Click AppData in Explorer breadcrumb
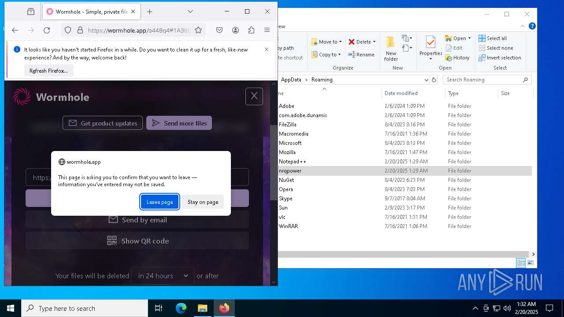The height and width of the screenshot is (317, 564). coord(291,80)
